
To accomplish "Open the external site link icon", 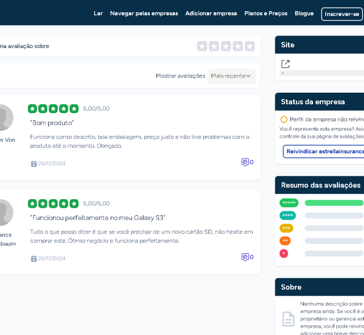I will (x=285, y=64).
